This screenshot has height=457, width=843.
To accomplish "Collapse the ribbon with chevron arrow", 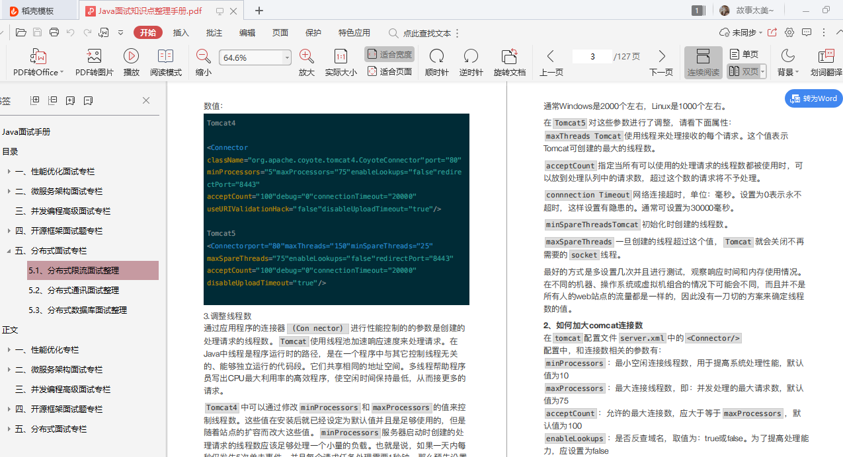I will click(x=840, y=32).
